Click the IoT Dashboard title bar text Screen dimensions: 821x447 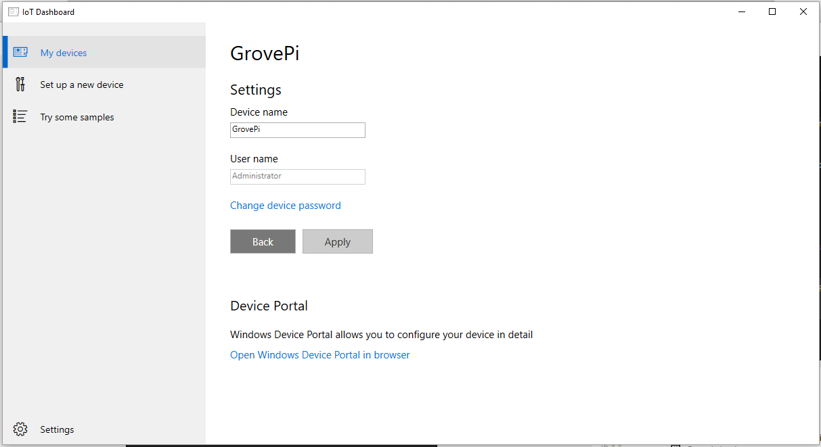[48, 11]
